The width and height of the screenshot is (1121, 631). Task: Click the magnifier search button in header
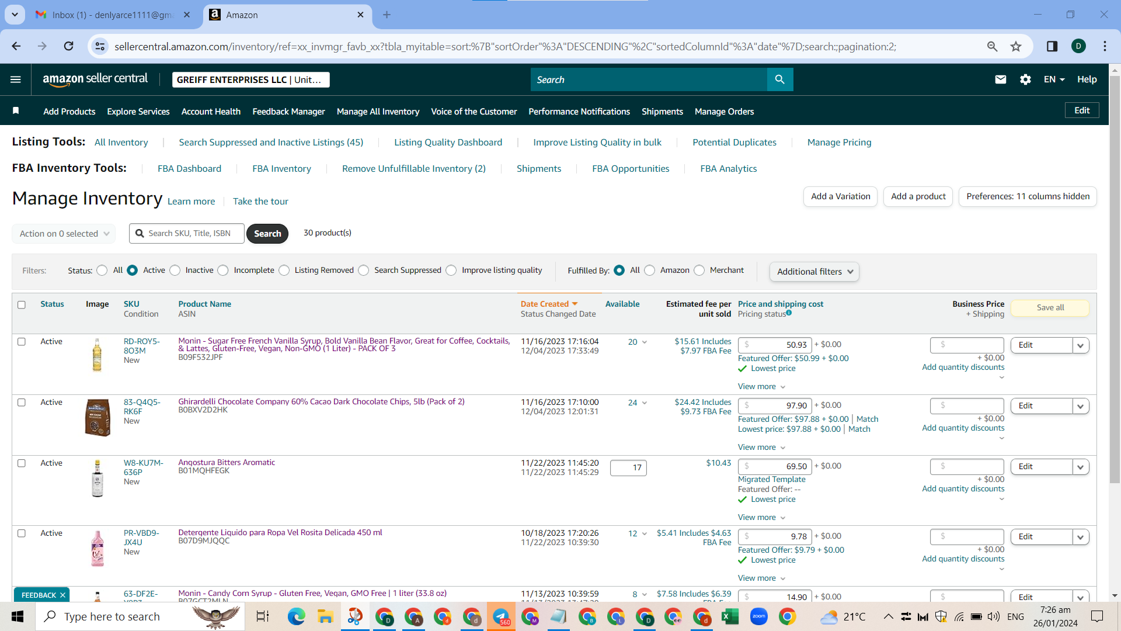779,79
